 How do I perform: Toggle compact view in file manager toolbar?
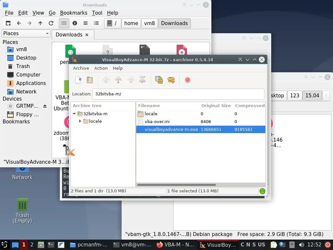[x=86, y=23]
